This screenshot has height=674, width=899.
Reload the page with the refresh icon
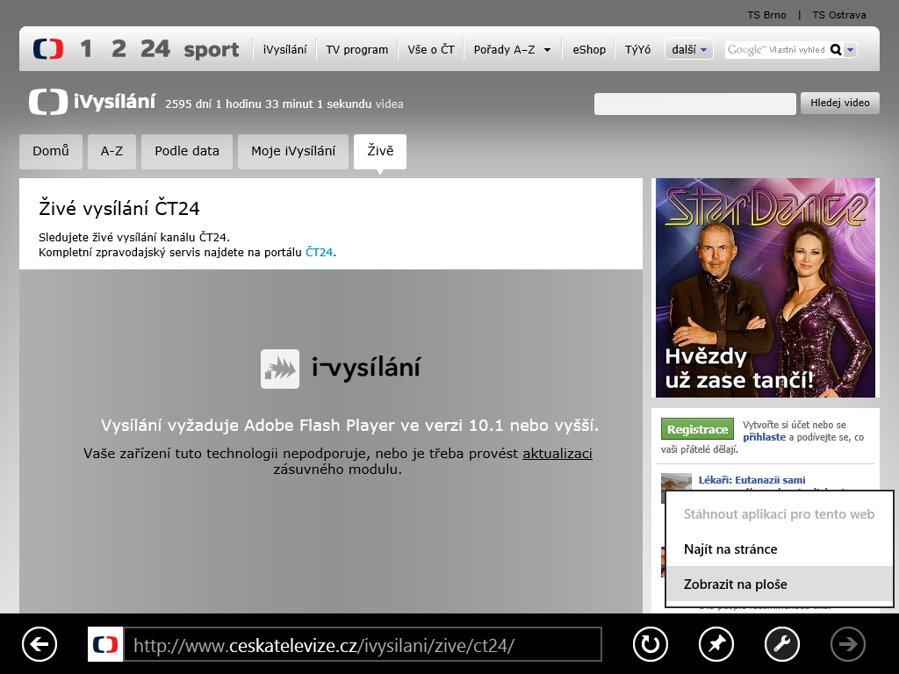tap(651, 644)
